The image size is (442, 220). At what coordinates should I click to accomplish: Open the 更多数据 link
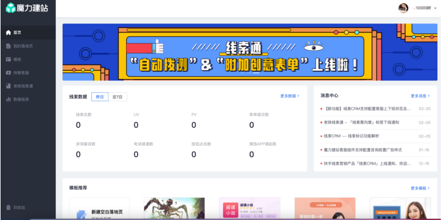290,96
